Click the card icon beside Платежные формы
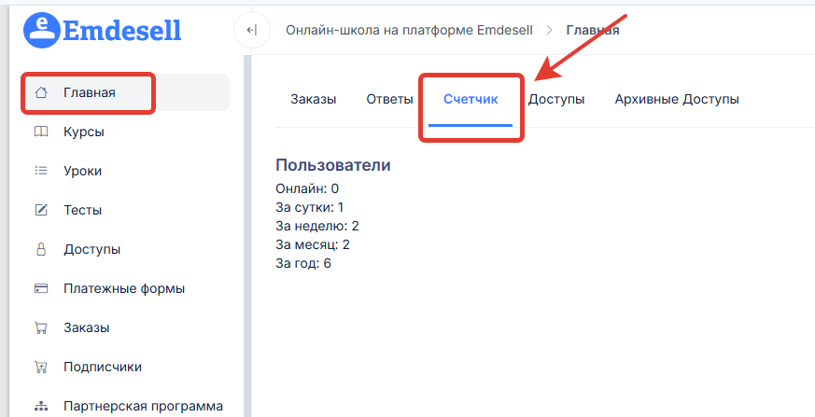This screenshot has width=815, height=417. point(41,288)
